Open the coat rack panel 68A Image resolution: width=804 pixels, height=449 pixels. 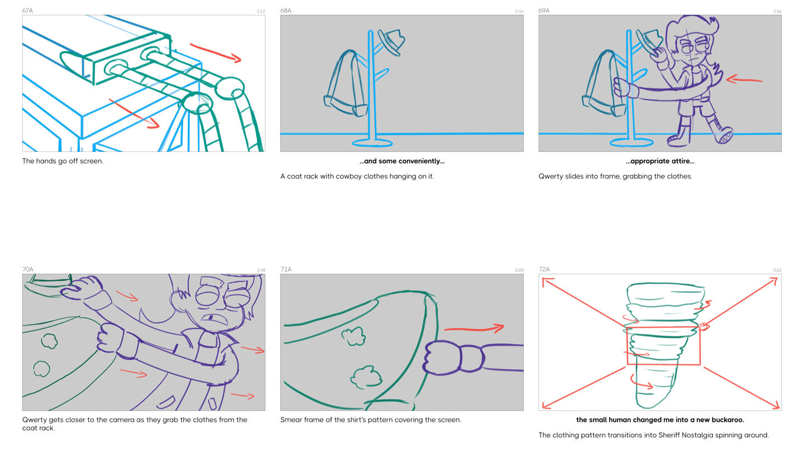pyautogui.click(x=402, y=83)
